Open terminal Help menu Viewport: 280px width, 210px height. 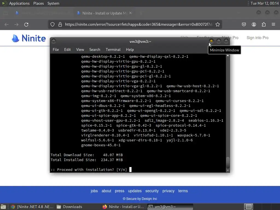click(x=130, y=50)
